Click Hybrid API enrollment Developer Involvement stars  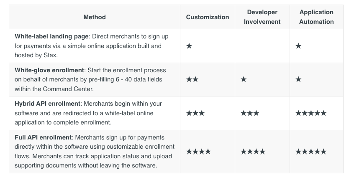click(x=250, y=113)
